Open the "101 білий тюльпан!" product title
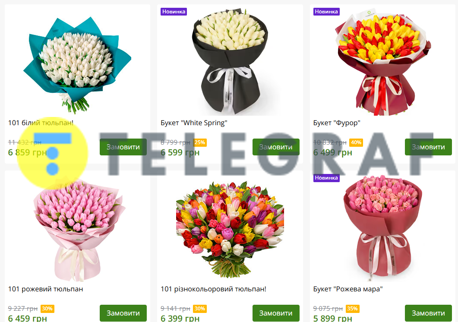 point(41,123)
